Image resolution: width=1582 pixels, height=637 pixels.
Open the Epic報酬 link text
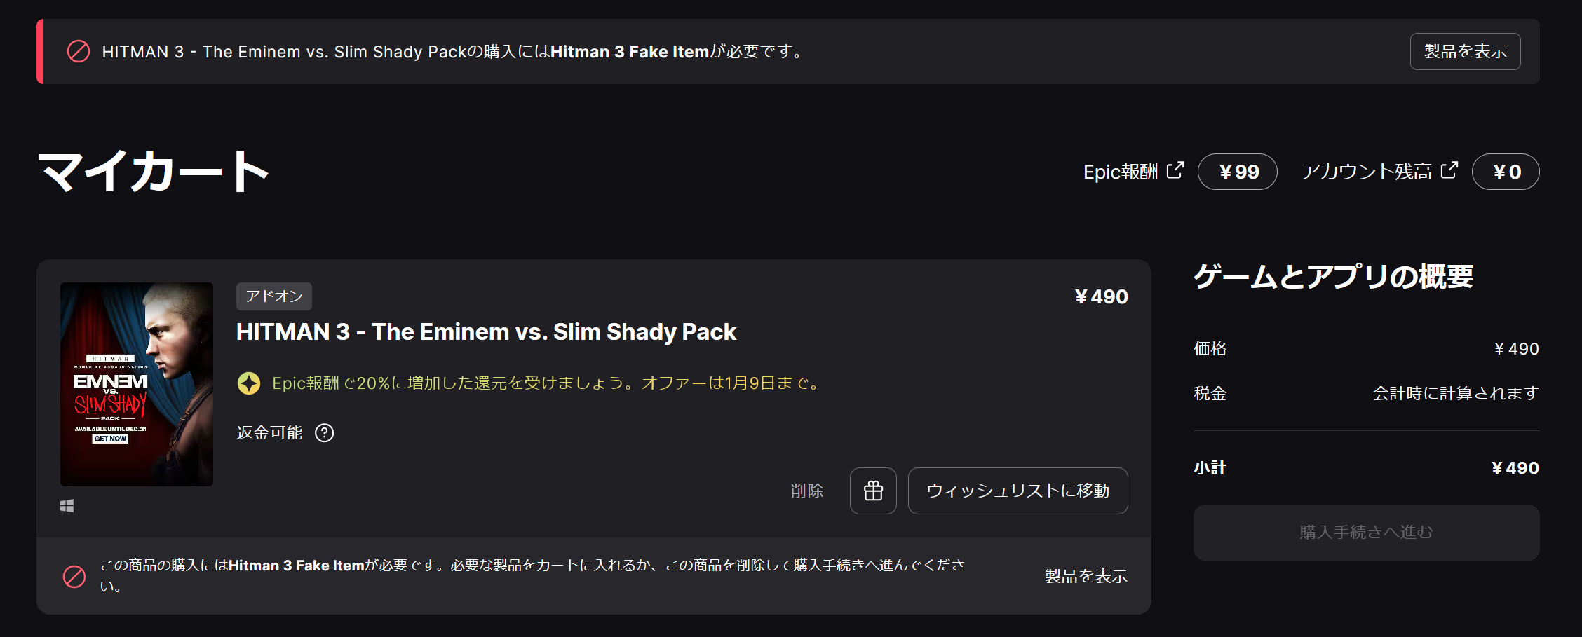tap(1121, 172)
